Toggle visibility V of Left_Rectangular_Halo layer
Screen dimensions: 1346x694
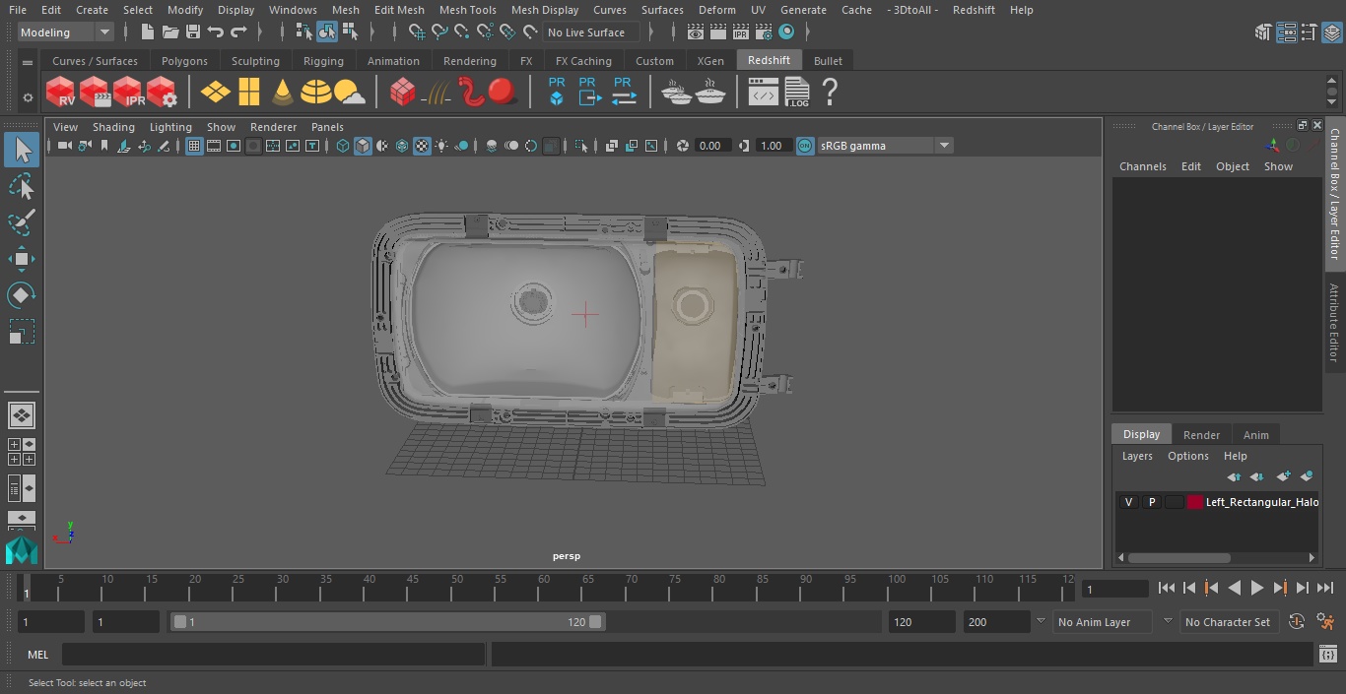[1128, 502]
